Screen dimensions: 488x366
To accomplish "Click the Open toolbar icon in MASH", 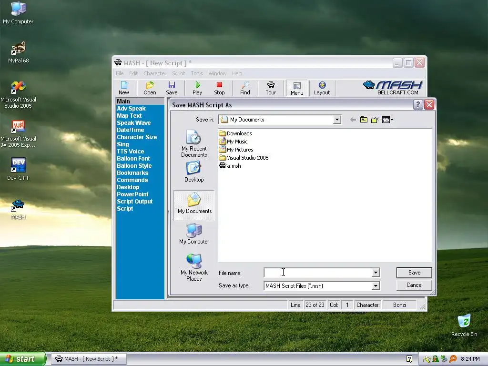I will (x=150, y=88).
